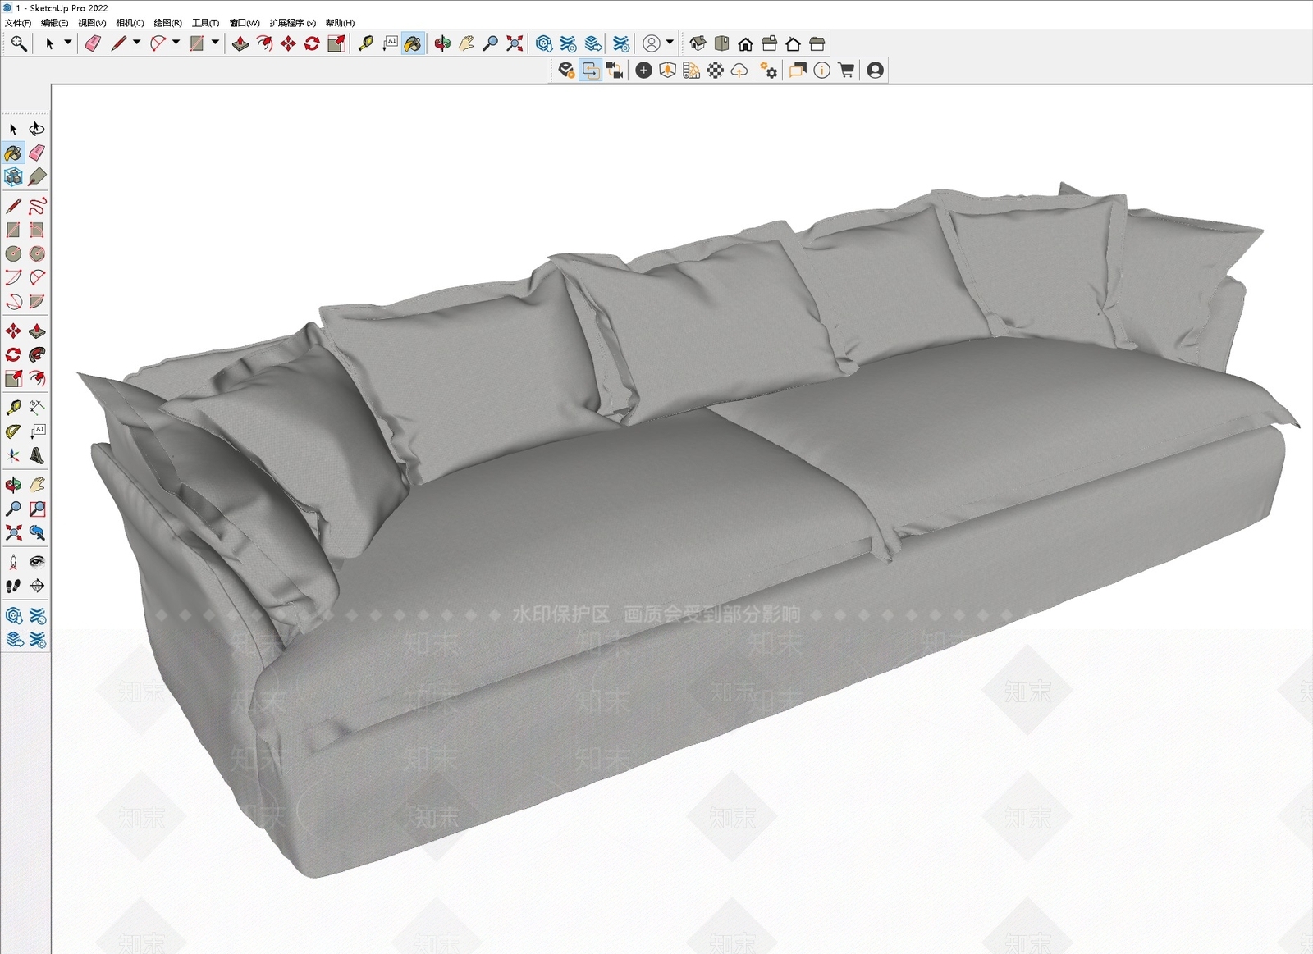Switch to Front house view
The height and width of the screenshot is (954, 1313).
(745, 43)
